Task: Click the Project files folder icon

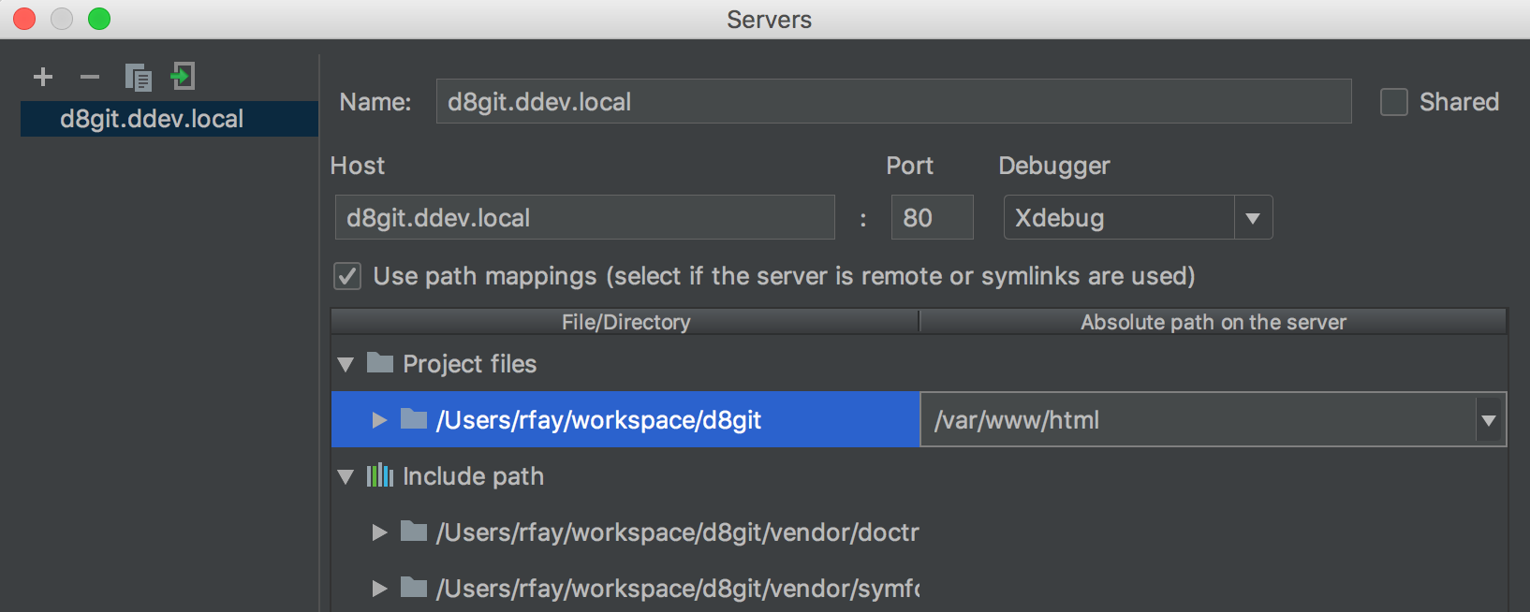Action: [380, 363]
